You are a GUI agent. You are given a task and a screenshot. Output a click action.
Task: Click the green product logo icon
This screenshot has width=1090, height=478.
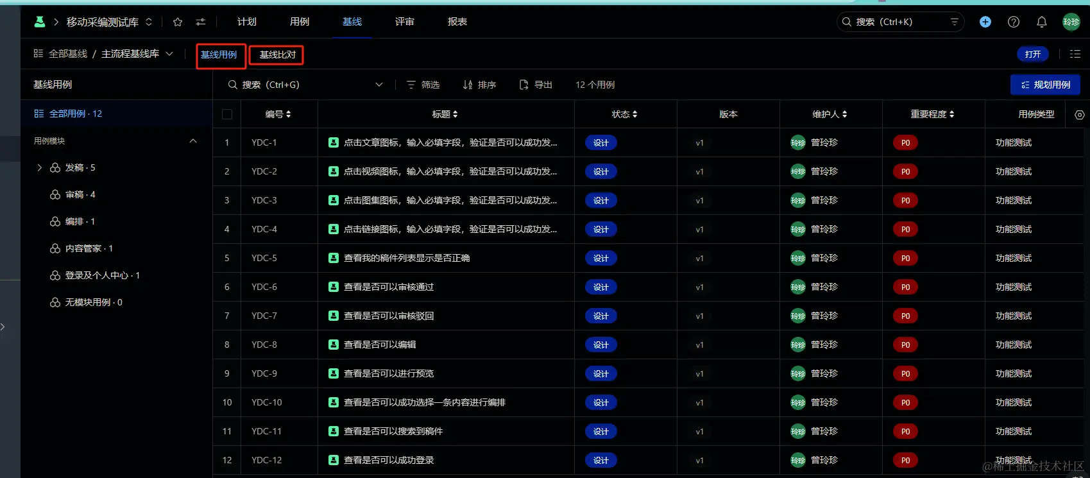[40, 22]
